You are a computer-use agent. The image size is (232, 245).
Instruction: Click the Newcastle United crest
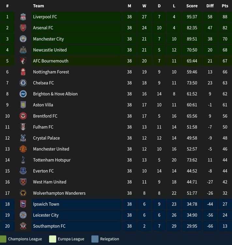[23, 50]
